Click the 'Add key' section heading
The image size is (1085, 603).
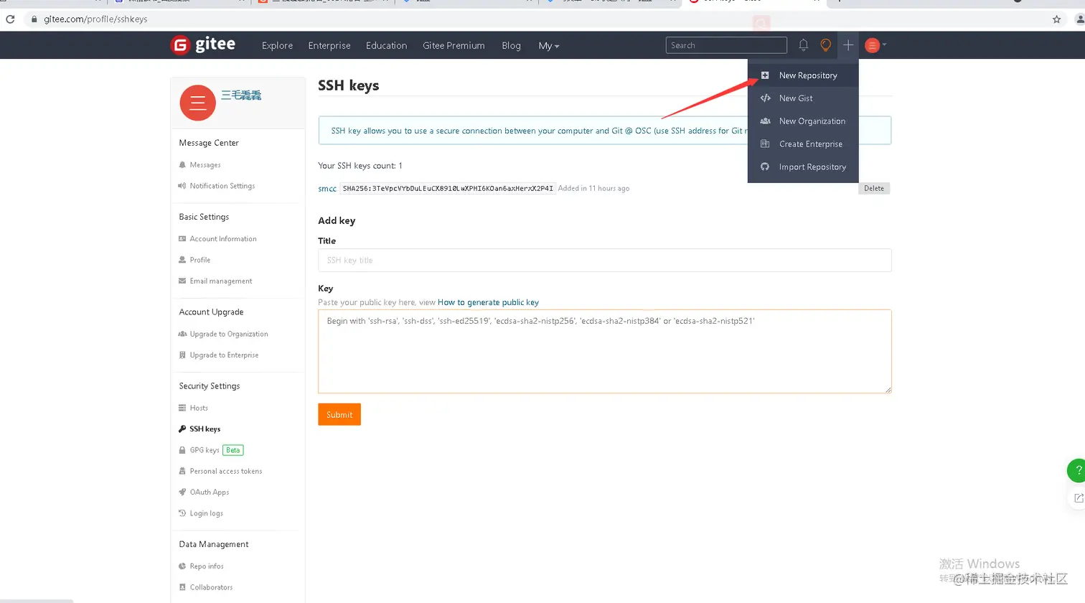click(337, 220)
